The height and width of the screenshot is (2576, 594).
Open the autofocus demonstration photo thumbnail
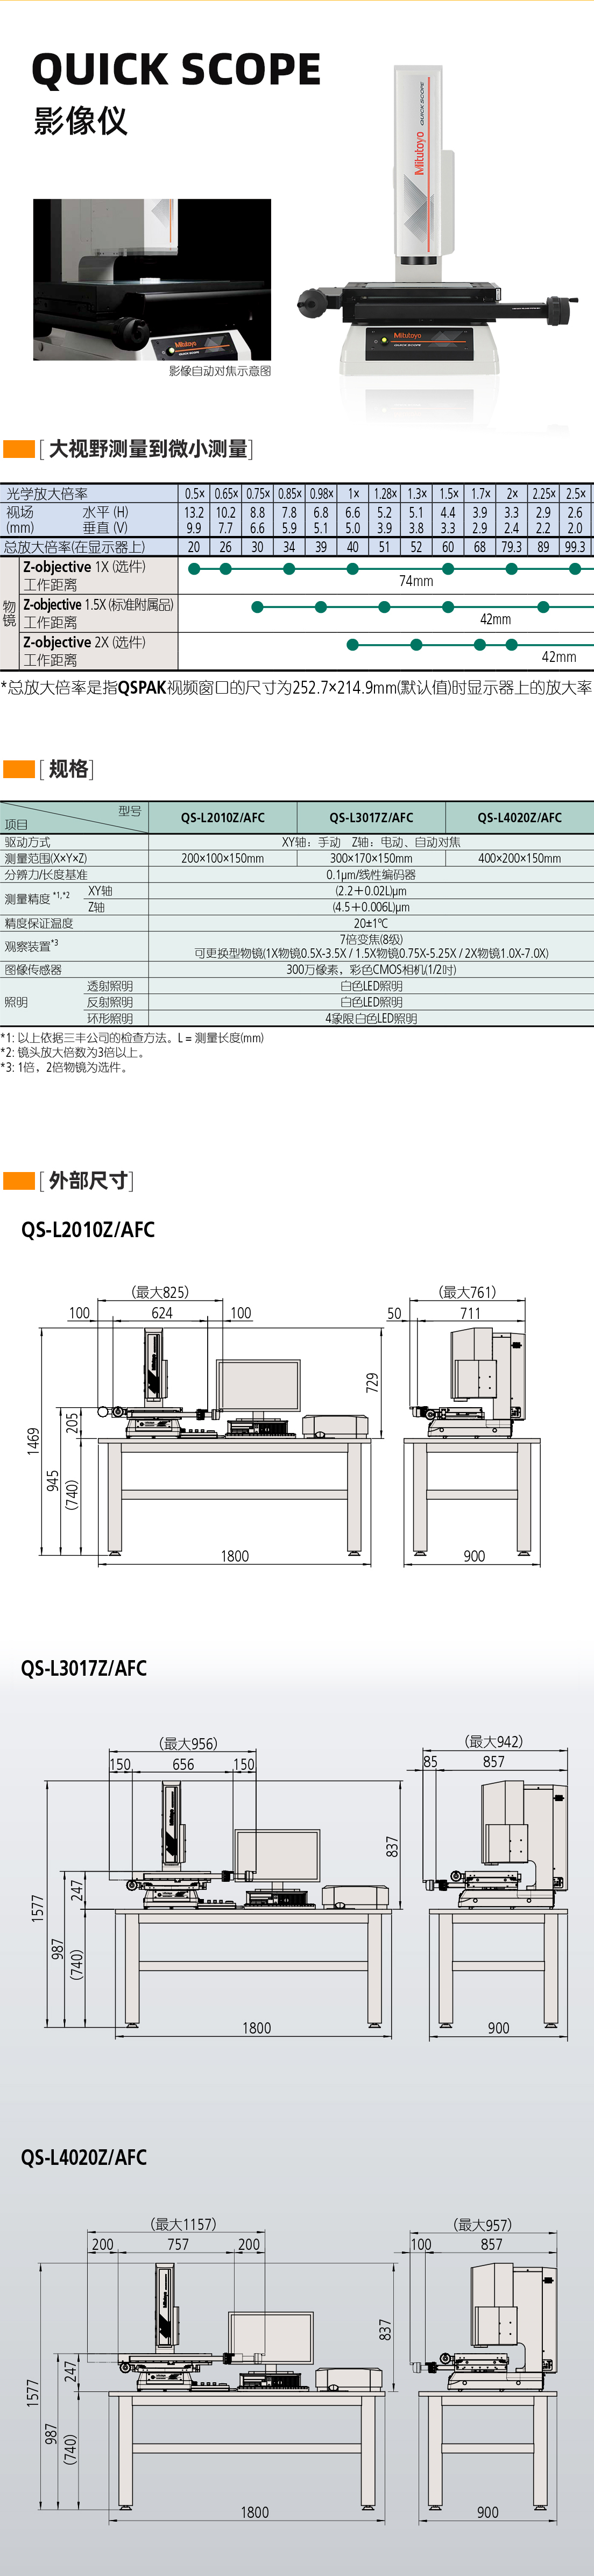(152, 279)
